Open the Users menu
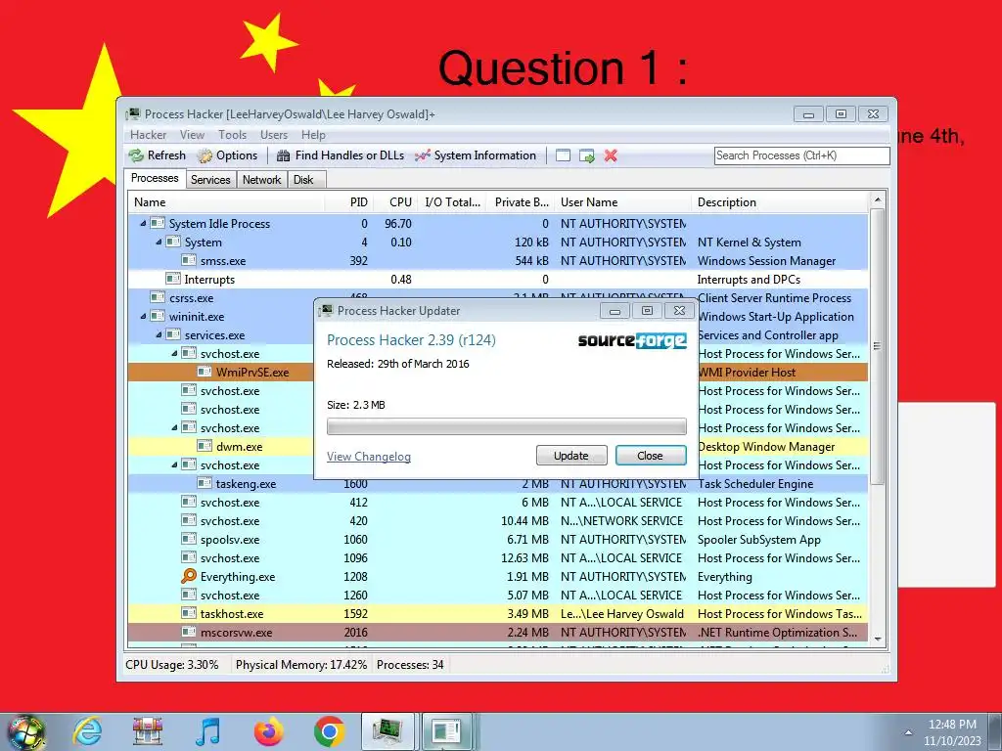The height and width of the screenshot is (751, 1002). pyautogui.click(x=274, y=135)
